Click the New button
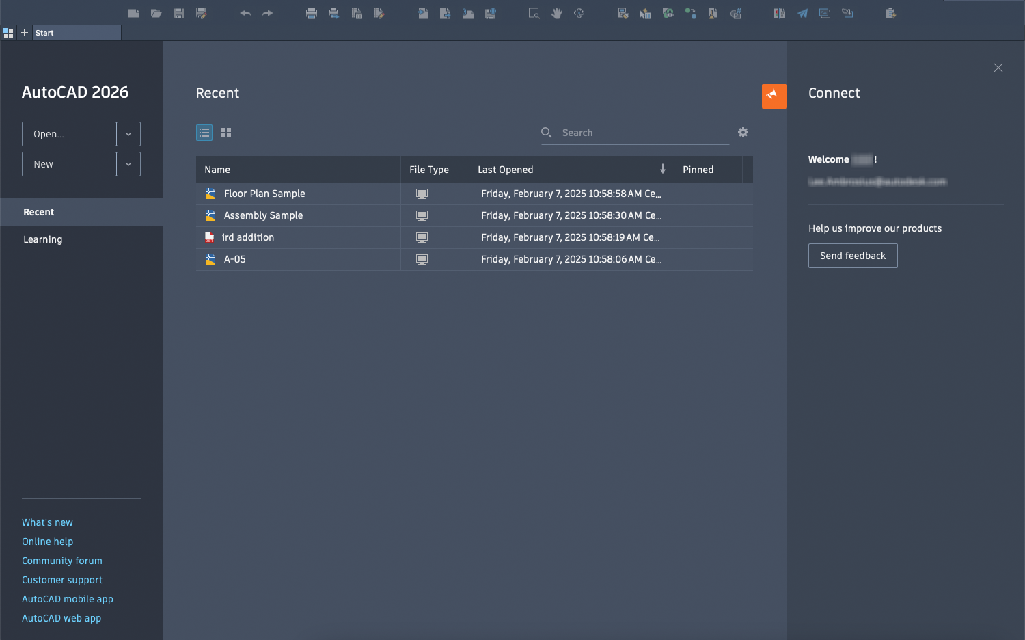This screenshot has height=640, width=1025. point(69,164)
